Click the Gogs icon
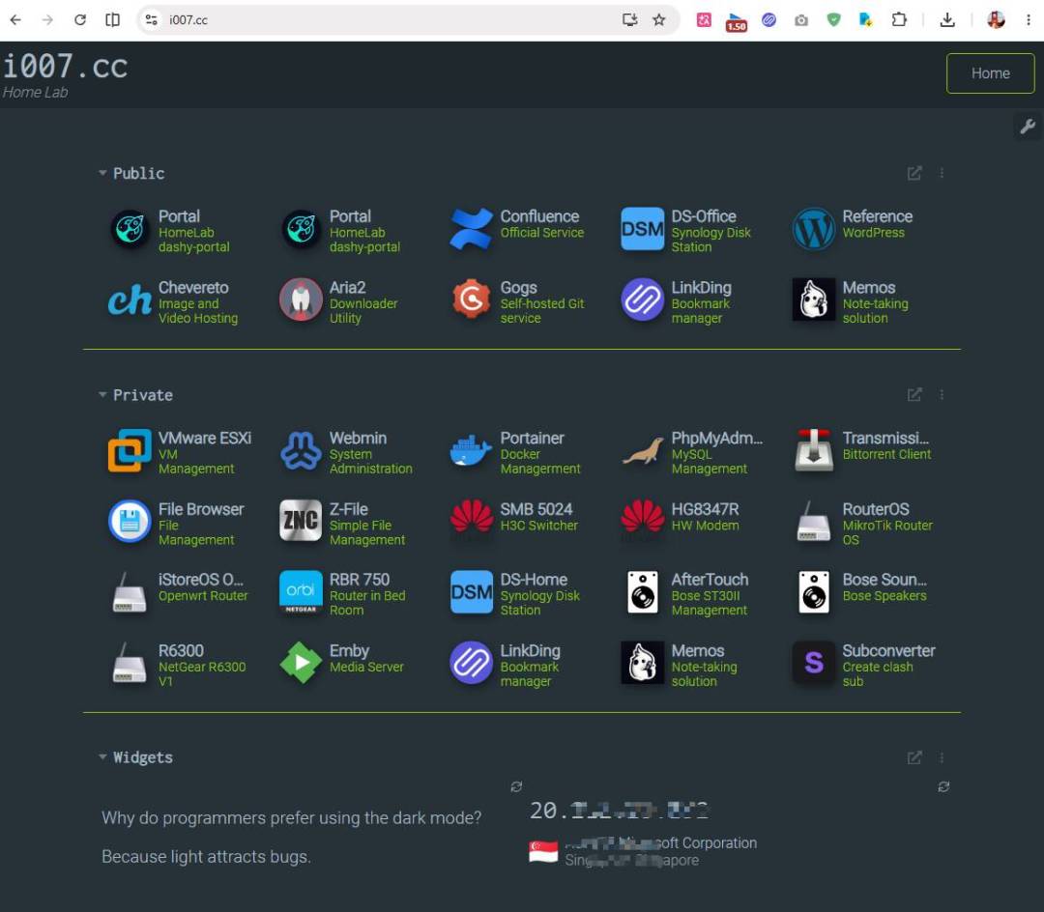This screenshot has height=912, width=1044. pyautogui.click(x=472, y=300)
